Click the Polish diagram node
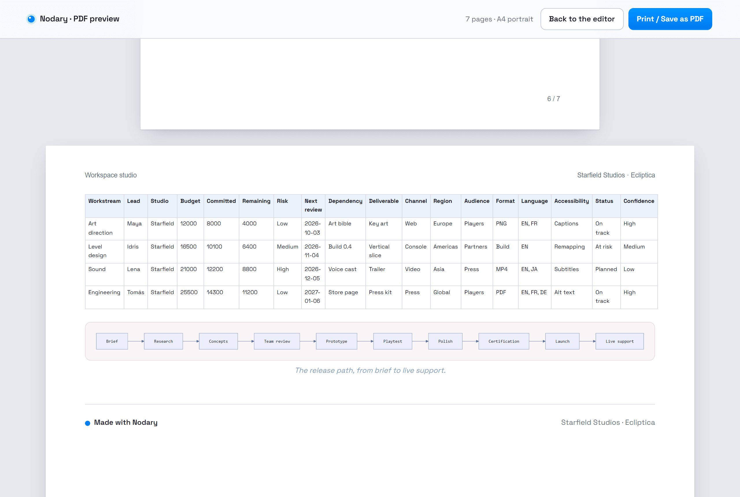 click(445, 341)
